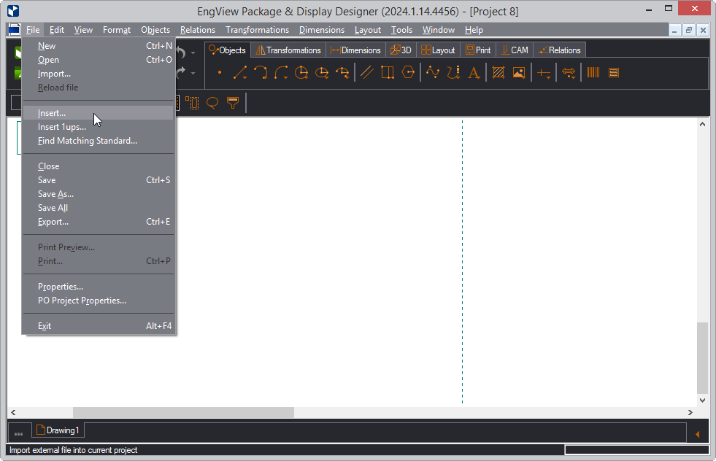Click the scroll right arrow of horizontal scrollbar
The image size is (716, 461).
point(690,412)
